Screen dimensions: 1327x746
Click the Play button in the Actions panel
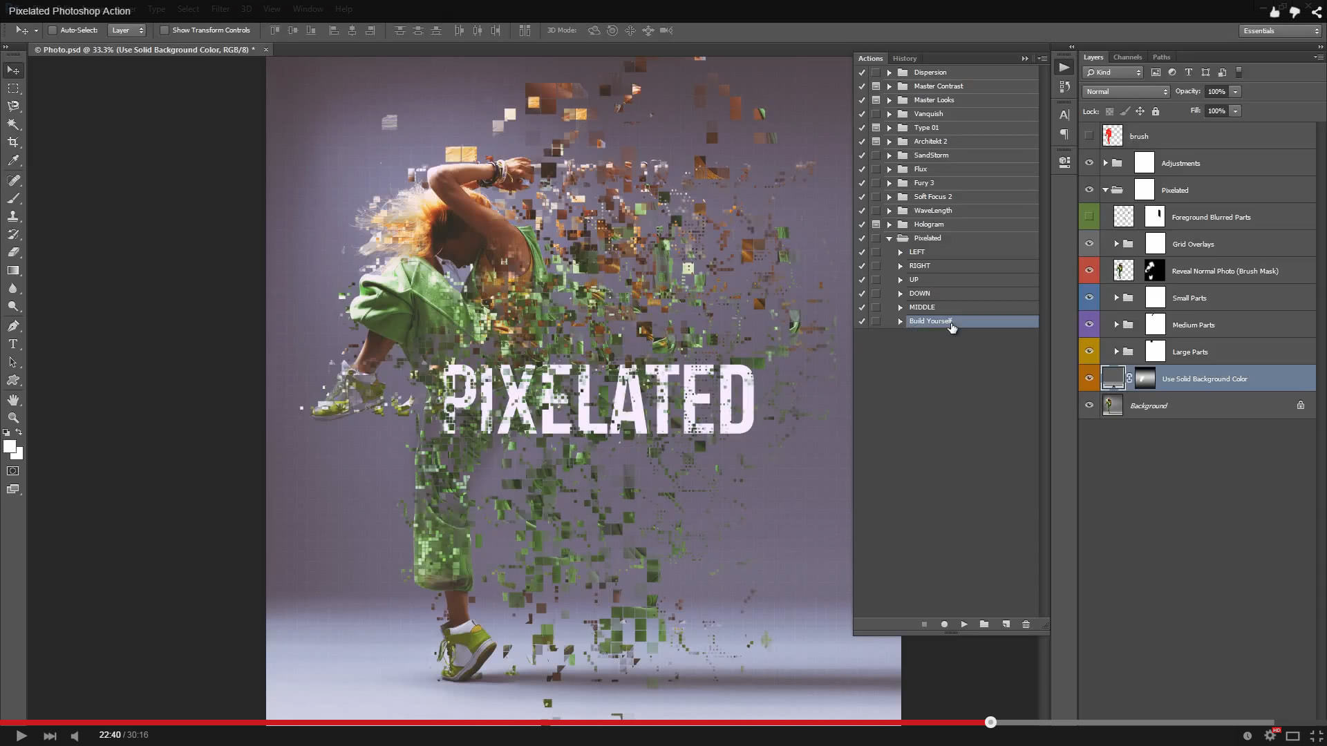(x=965, y=624)
